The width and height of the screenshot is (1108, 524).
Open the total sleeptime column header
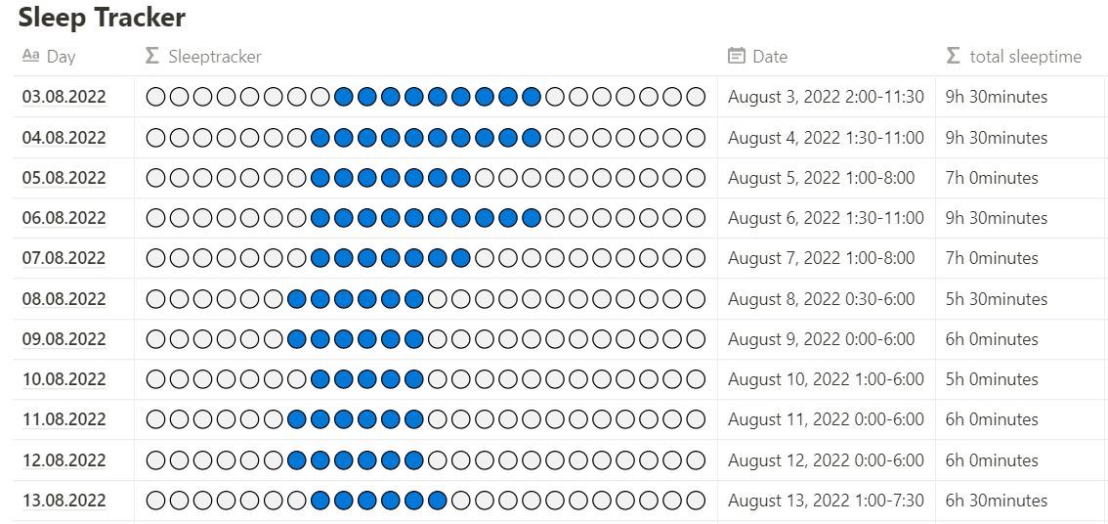[1025, 57]
